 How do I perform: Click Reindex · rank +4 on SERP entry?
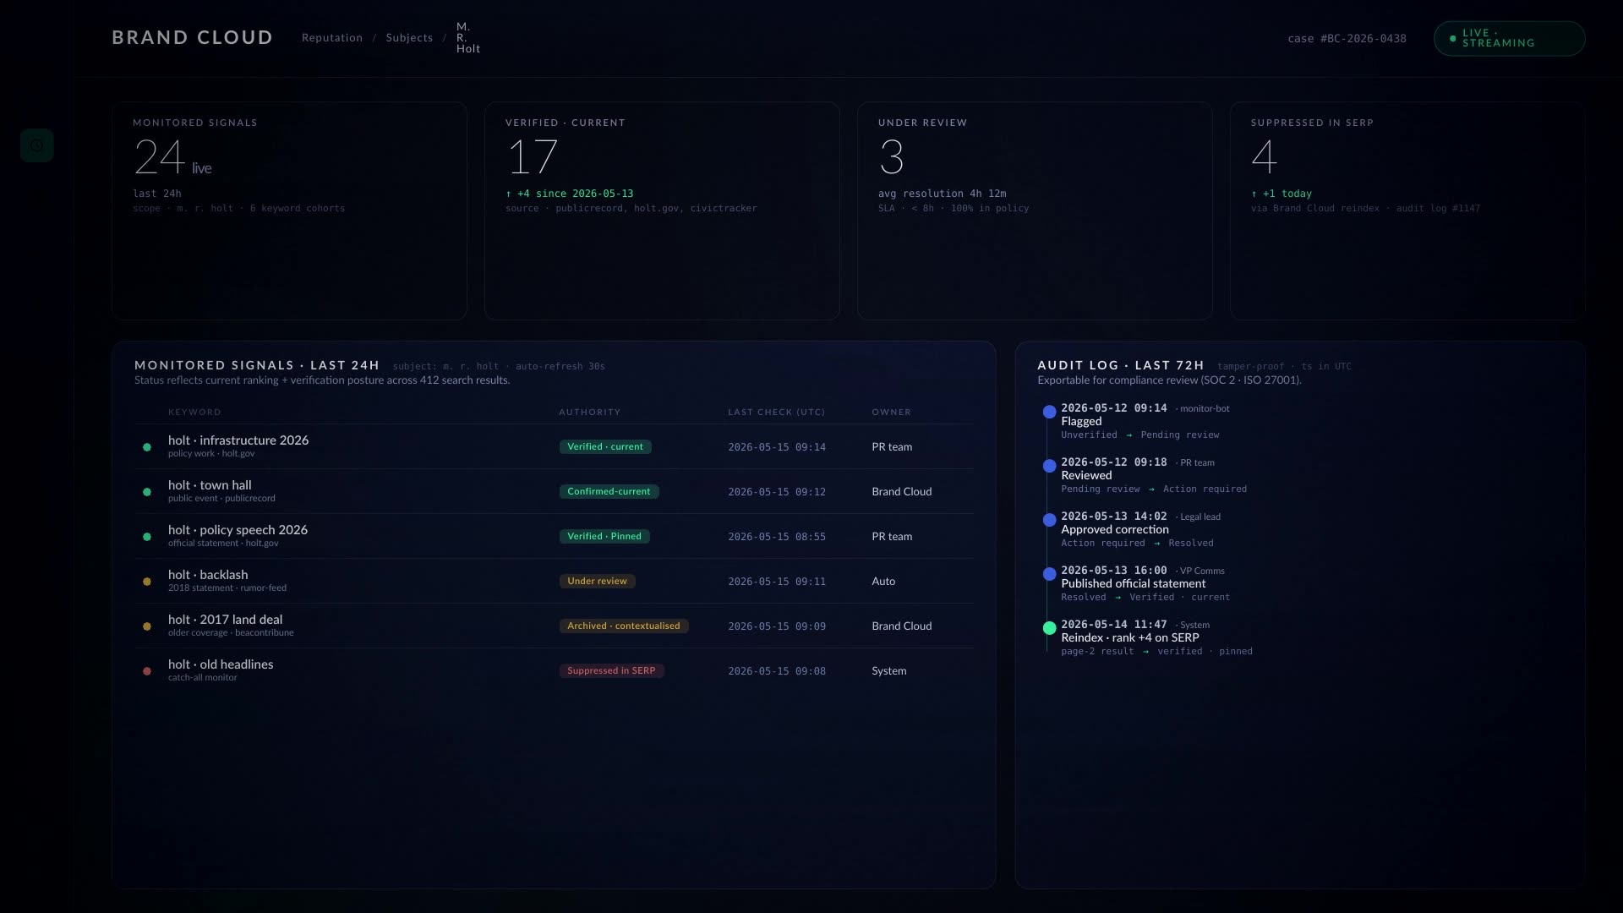(x=1129, y=638)
